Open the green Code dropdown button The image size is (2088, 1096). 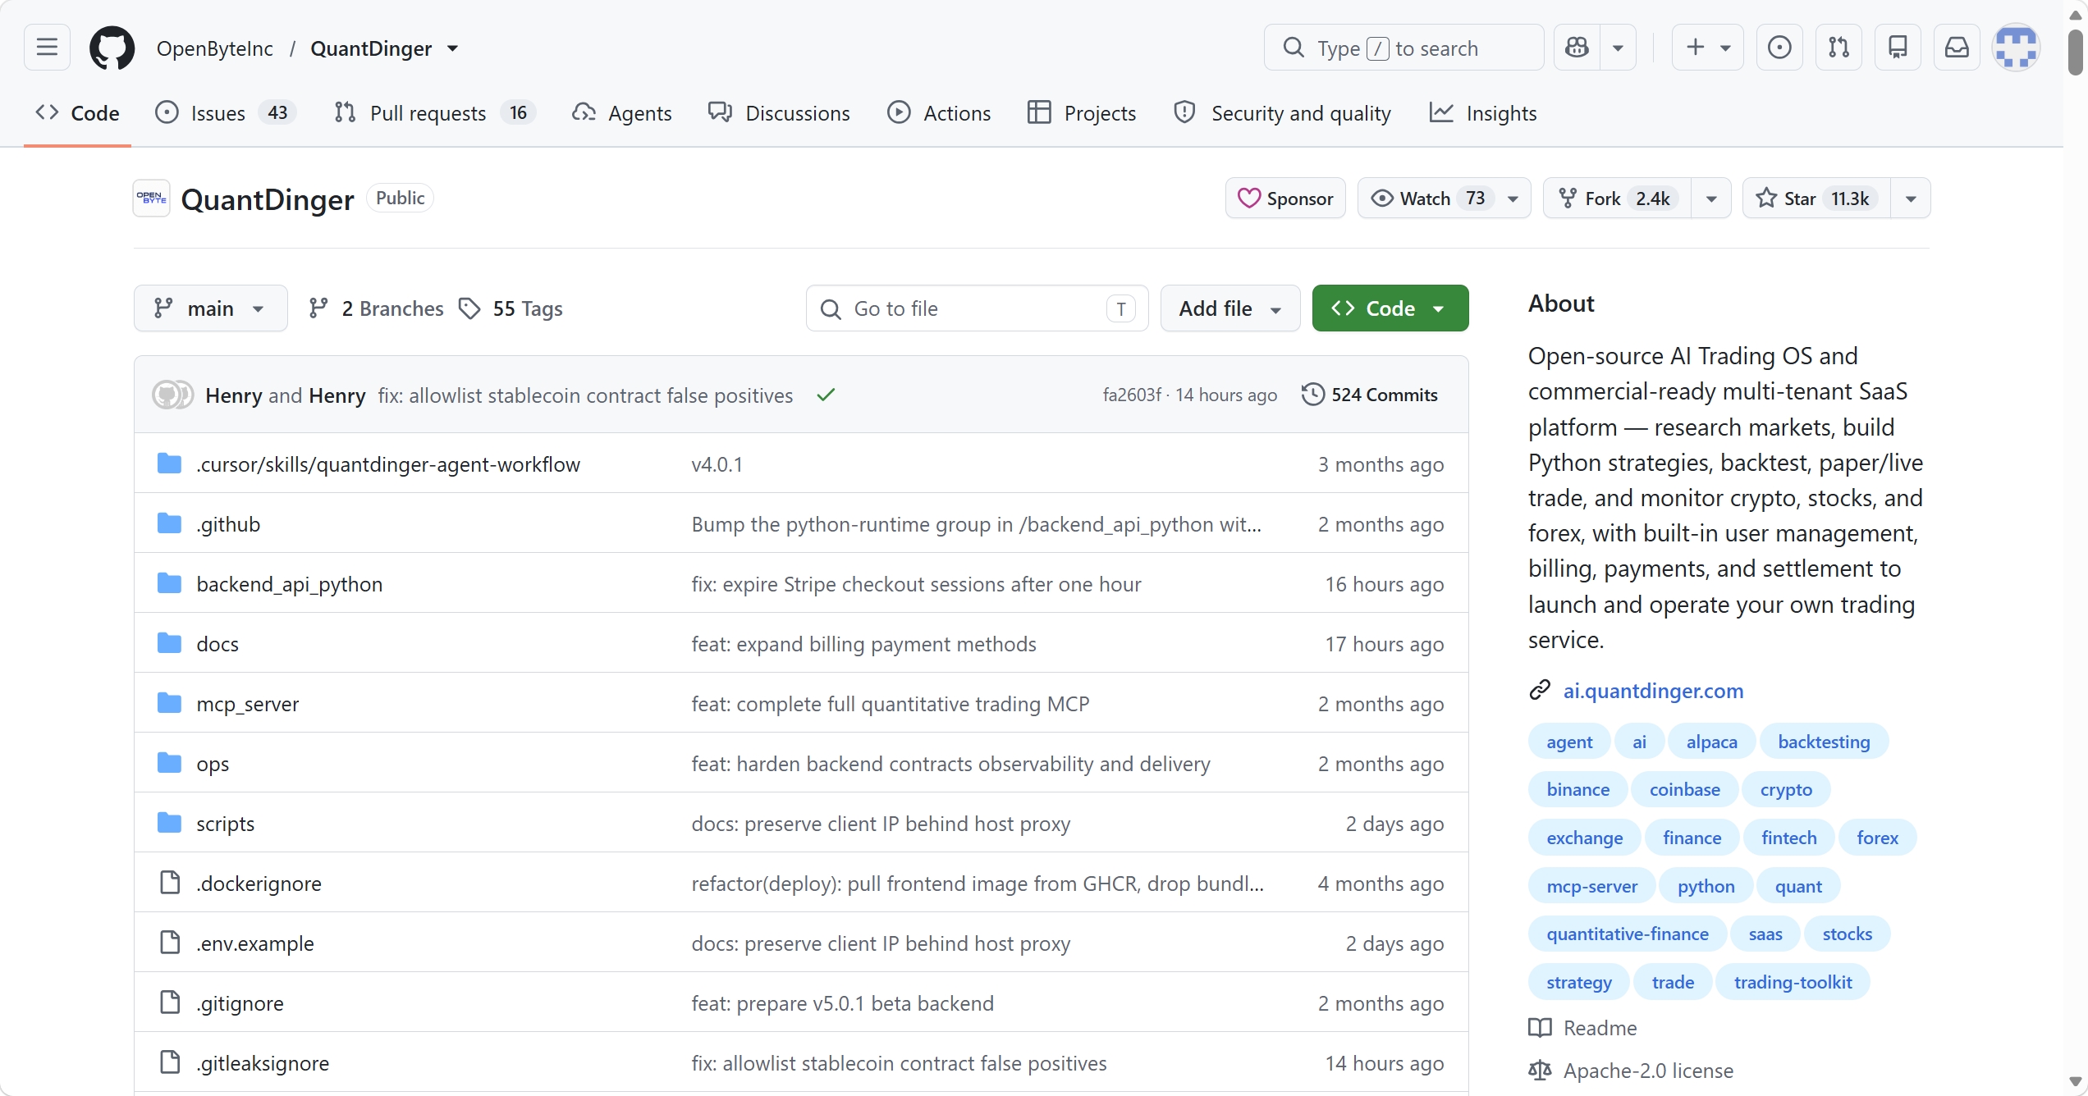click(1390, 308)
